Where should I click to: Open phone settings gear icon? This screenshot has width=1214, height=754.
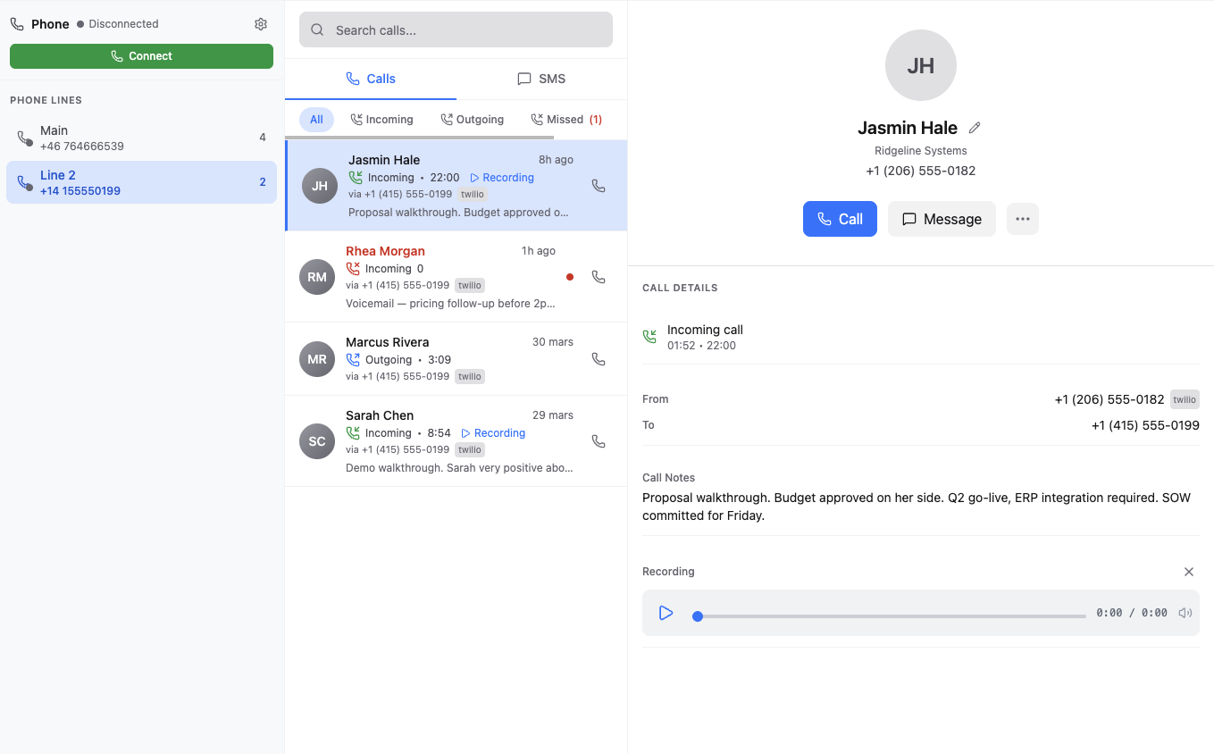(x=261, y=24)
